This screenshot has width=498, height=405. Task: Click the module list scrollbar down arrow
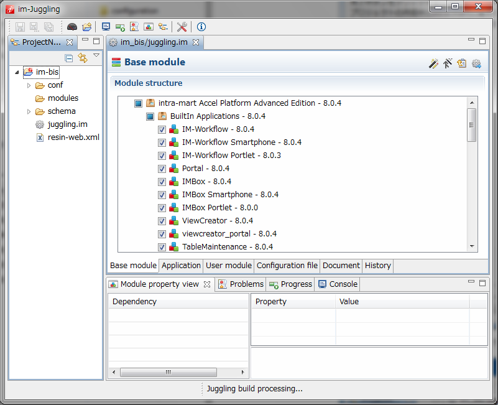click(472, 246)
